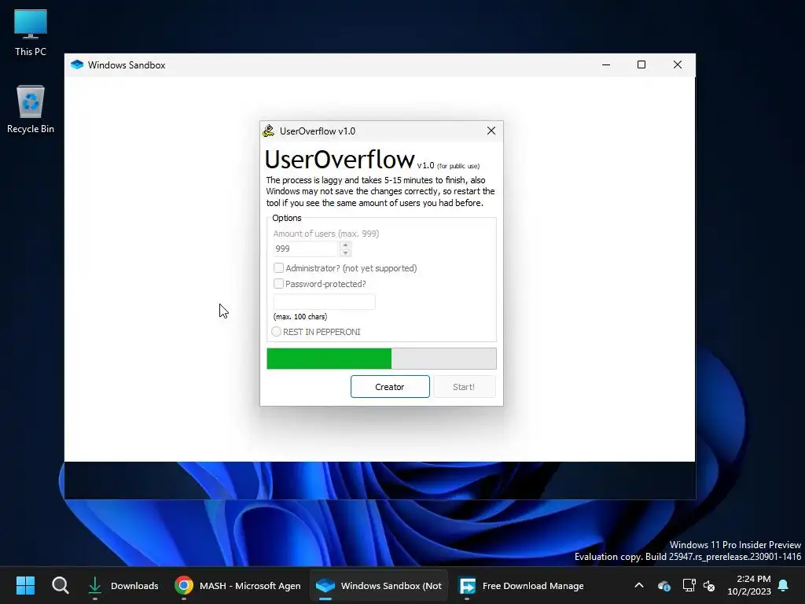Click the Creator button
Viewport: 805px width, 604px height.
click(x=390, y=387)
